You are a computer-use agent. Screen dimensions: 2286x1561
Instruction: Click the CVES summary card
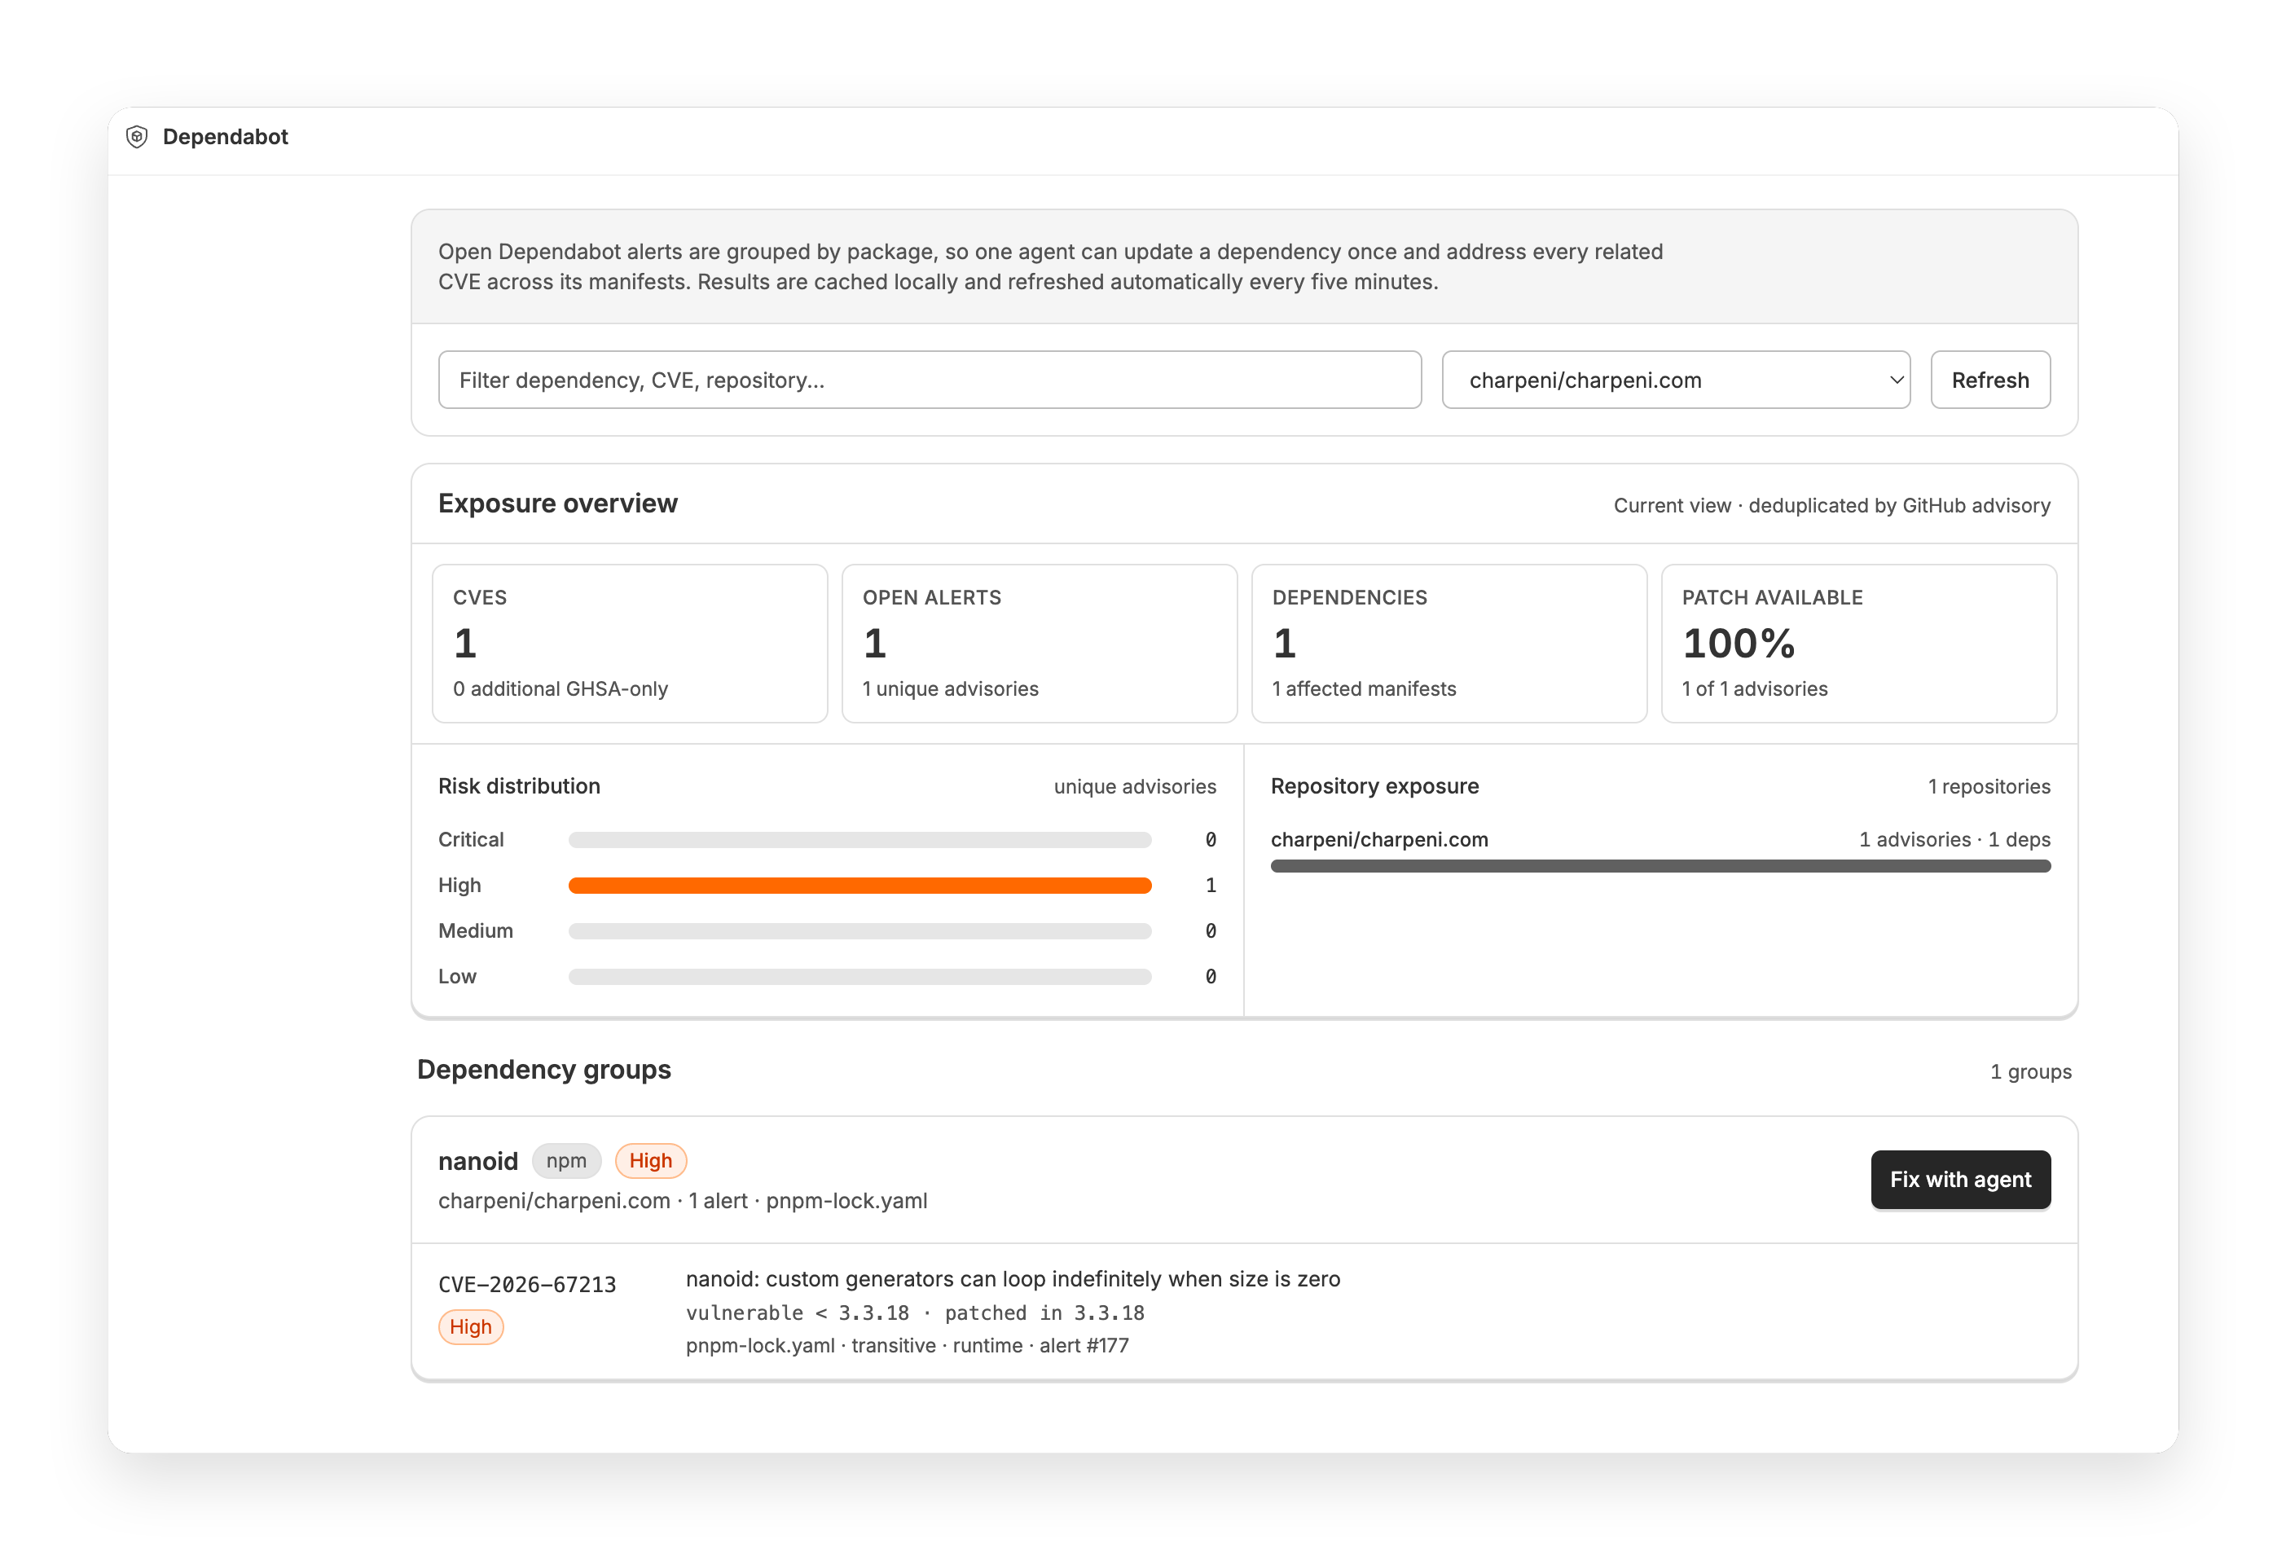630,644
